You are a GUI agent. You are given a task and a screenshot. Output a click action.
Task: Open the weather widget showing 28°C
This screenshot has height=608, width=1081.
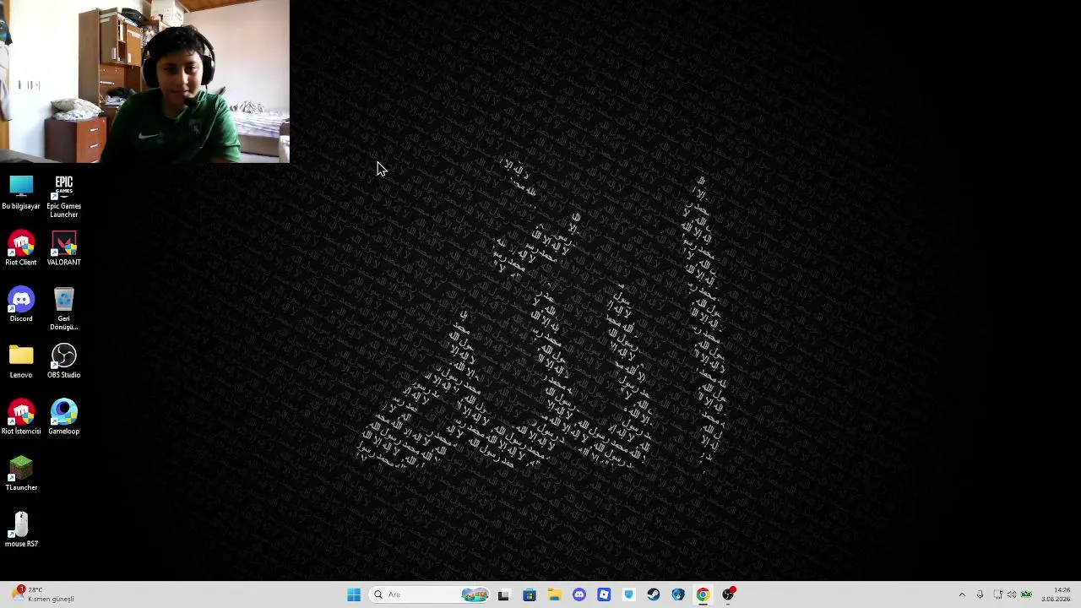tap(42, 594)
